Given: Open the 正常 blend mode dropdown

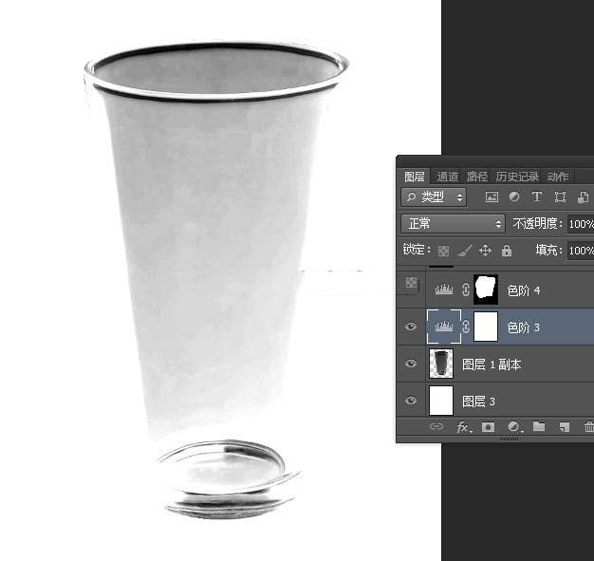Looking at the screenshot, I should click(x=454, y=224).
